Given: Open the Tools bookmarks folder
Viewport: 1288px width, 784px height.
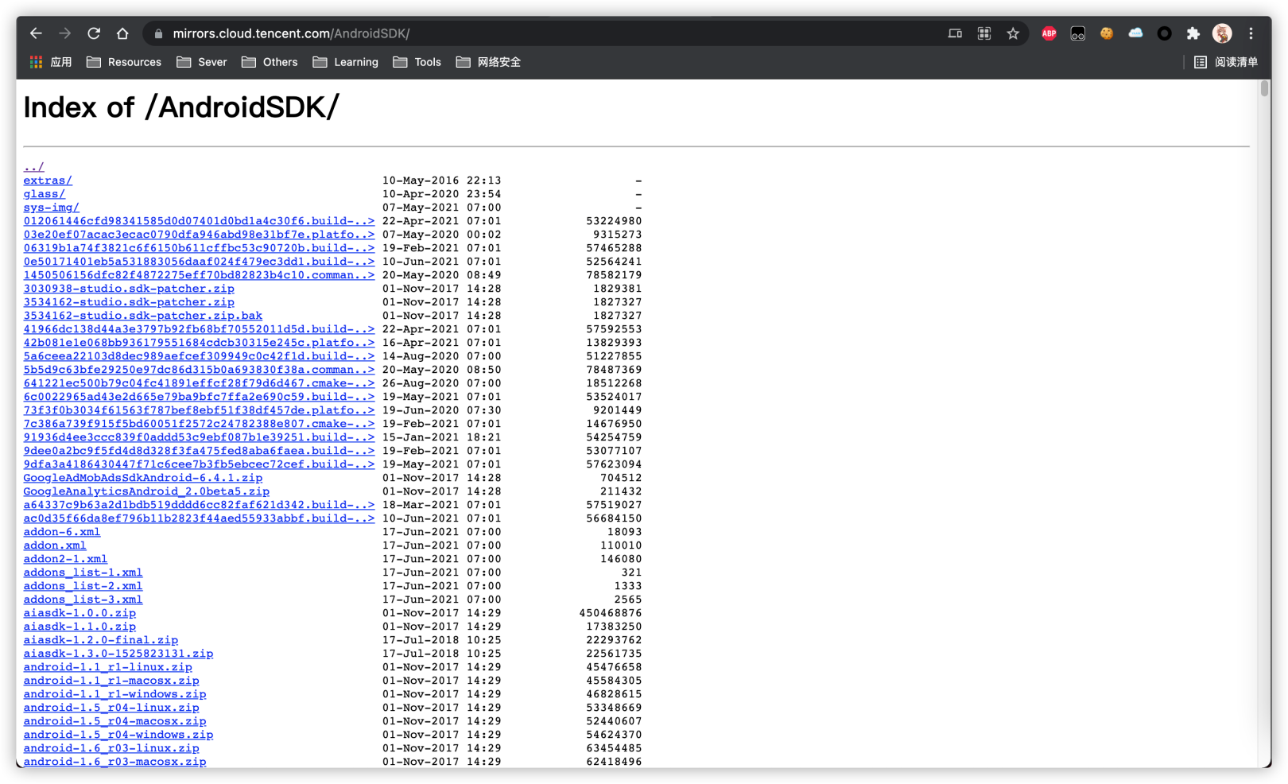Looking at the screenshot, I should click(x=417, y=62).
